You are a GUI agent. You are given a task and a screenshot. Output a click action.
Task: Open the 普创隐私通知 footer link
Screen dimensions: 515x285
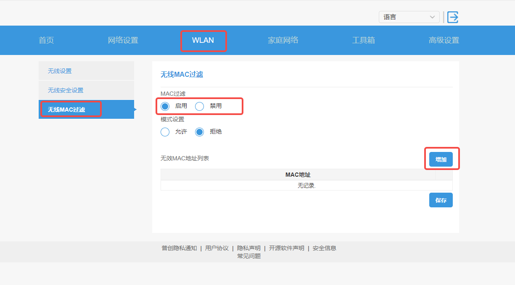179,248
